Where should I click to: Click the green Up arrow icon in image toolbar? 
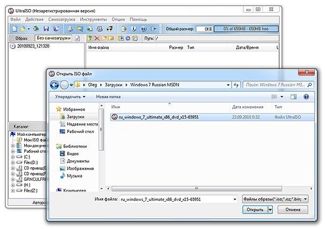click(x=90, y=38)
